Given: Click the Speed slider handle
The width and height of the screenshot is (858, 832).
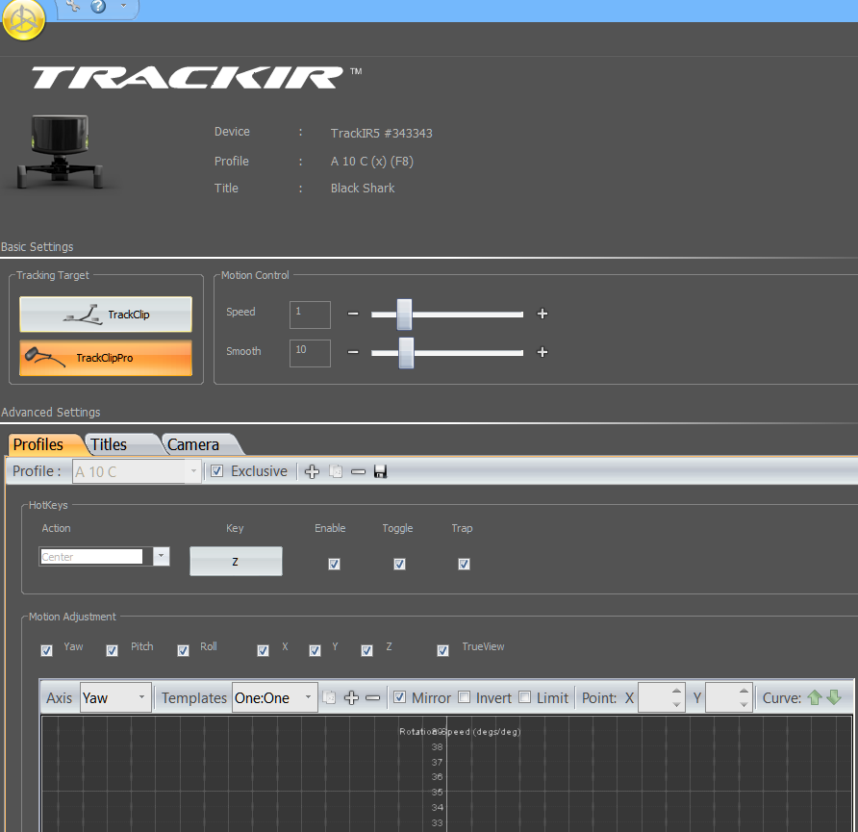Looking at the screenshot, I should click(404, 314).
